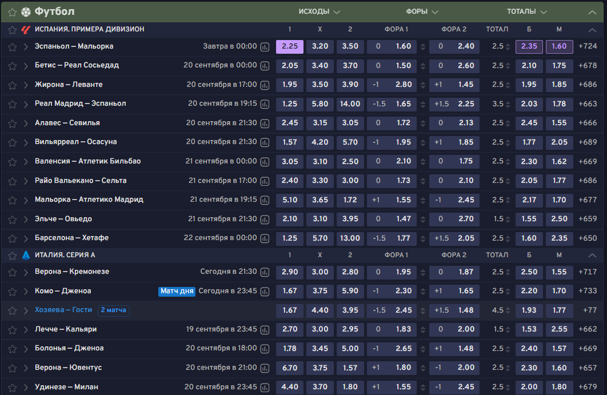Screen dimensions: 607x395
Task: Open the Тоталы dropdown
Action: (x=527, y=11)
